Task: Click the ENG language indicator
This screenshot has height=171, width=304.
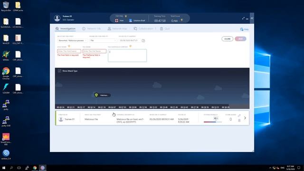Action: click(x=283, y=168)
